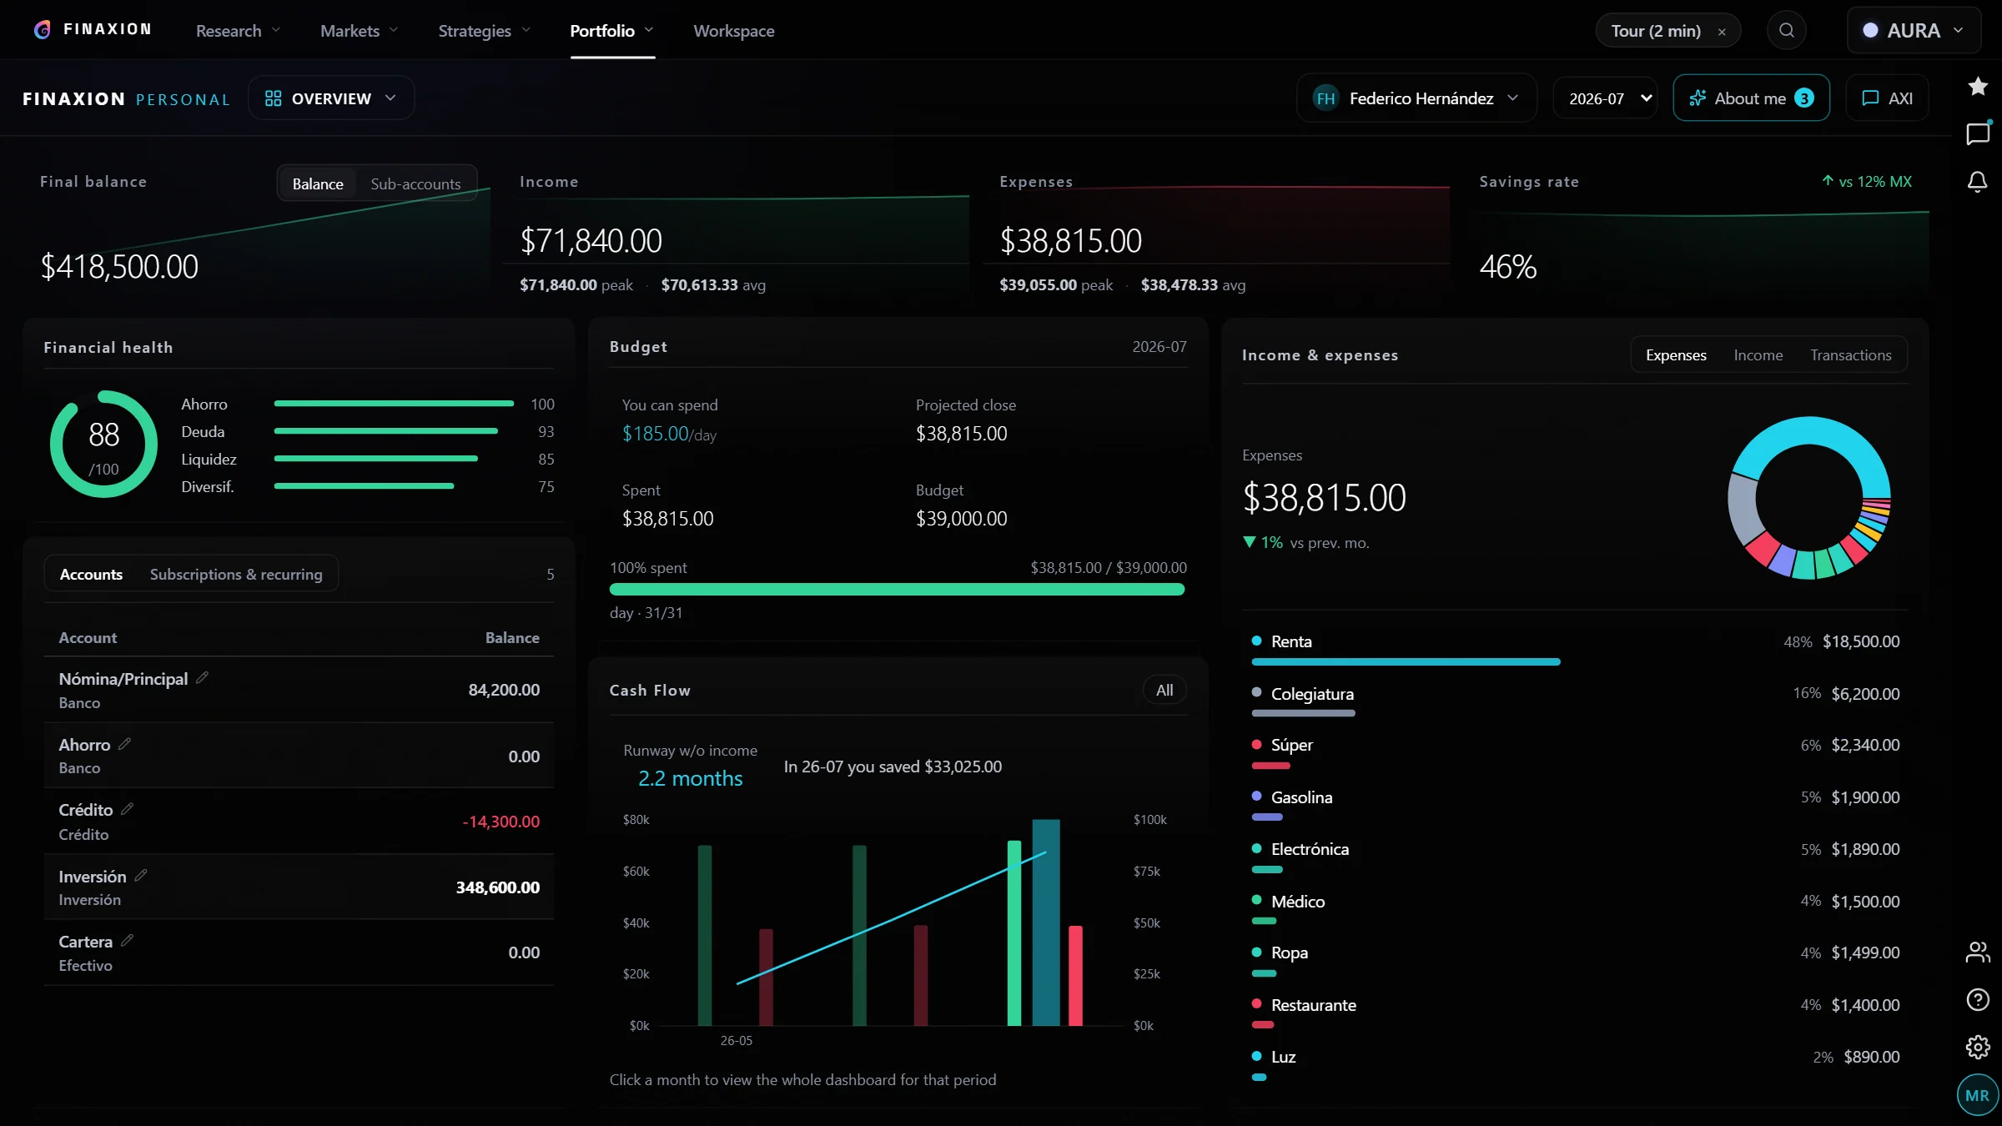
Task: Open the settings gear icon
Action: coord(1978,1047)
